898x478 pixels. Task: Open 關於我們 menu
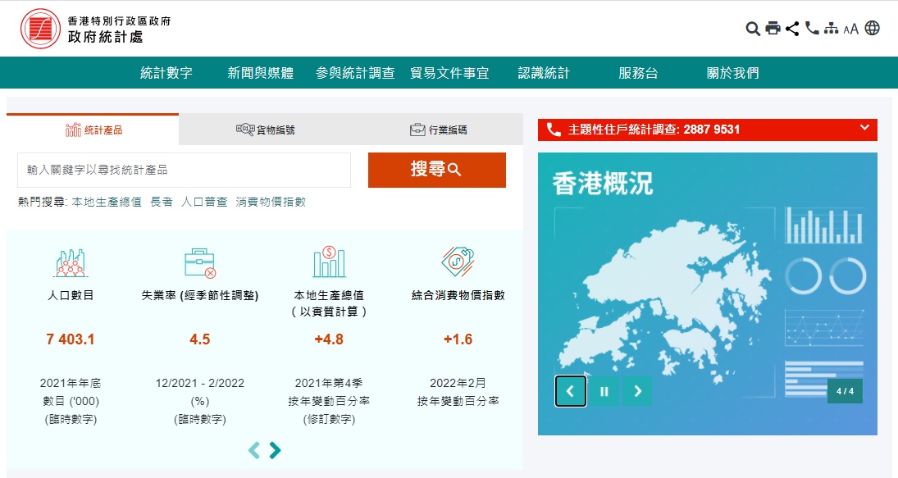(x=733, y=73)
